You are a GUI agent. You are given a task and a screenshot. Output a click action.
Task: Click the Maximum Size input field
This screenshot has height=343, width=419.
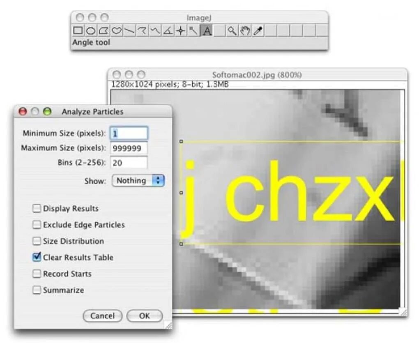point(129,148)
